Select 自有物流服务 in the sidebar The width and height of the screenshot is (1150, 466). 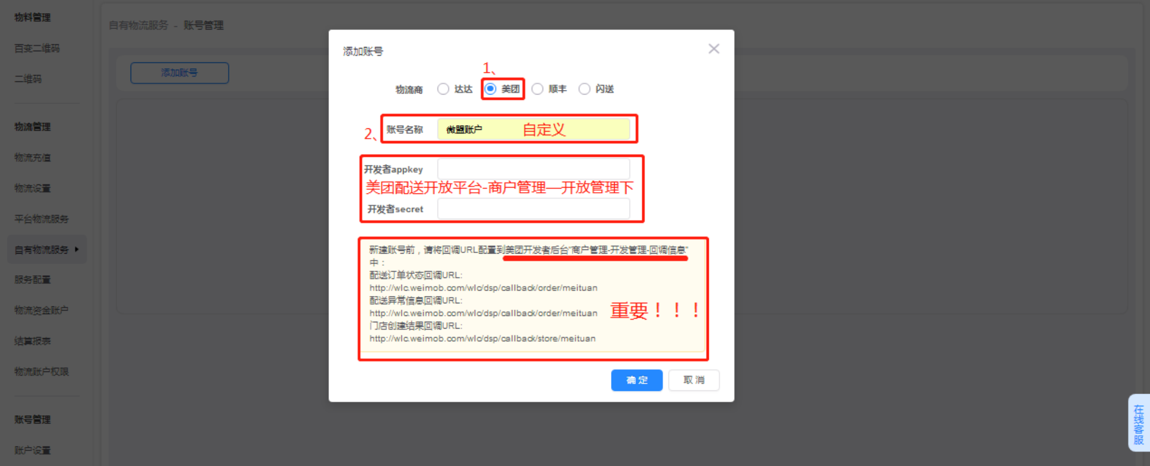[x=42, y=249]
